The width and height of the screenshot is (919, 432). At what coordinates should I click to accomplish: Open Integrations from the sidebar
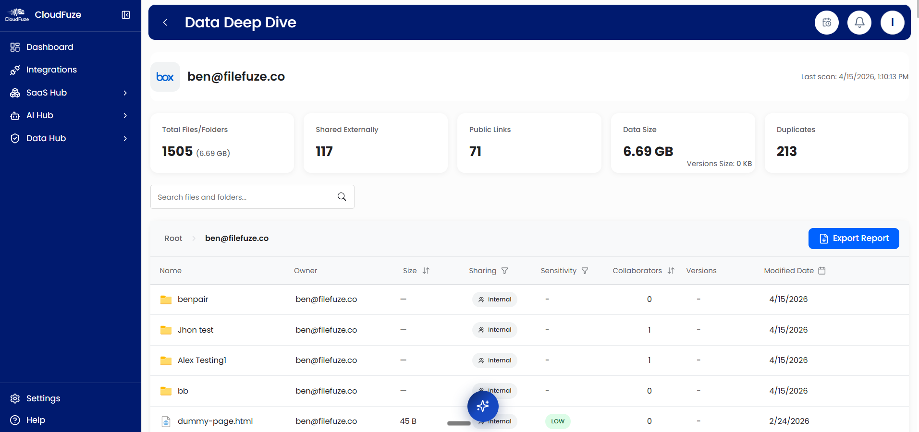tap(51, 70)
